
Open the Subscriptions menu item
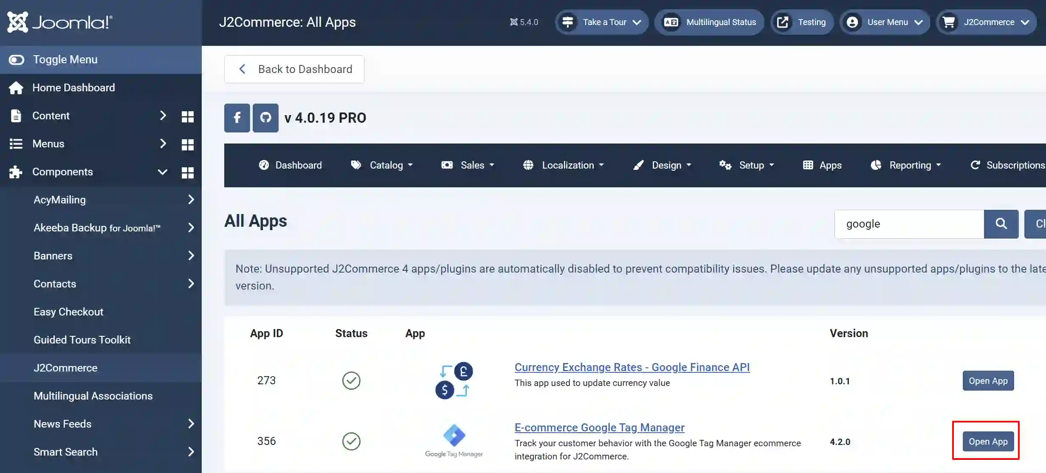[1008, 165]
